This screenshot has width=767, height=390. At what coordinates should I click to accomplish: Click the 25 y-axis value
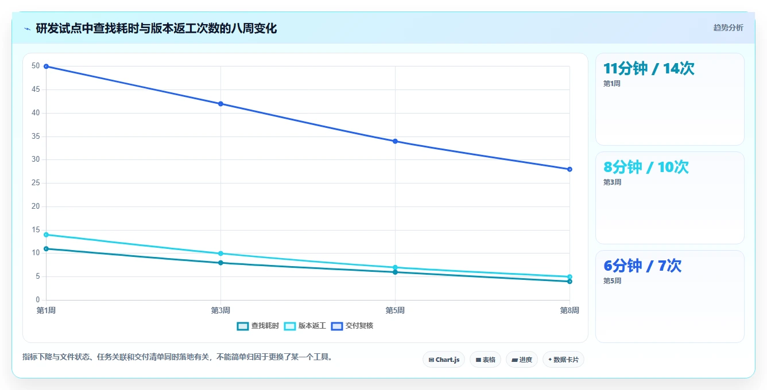click(36, 183)
